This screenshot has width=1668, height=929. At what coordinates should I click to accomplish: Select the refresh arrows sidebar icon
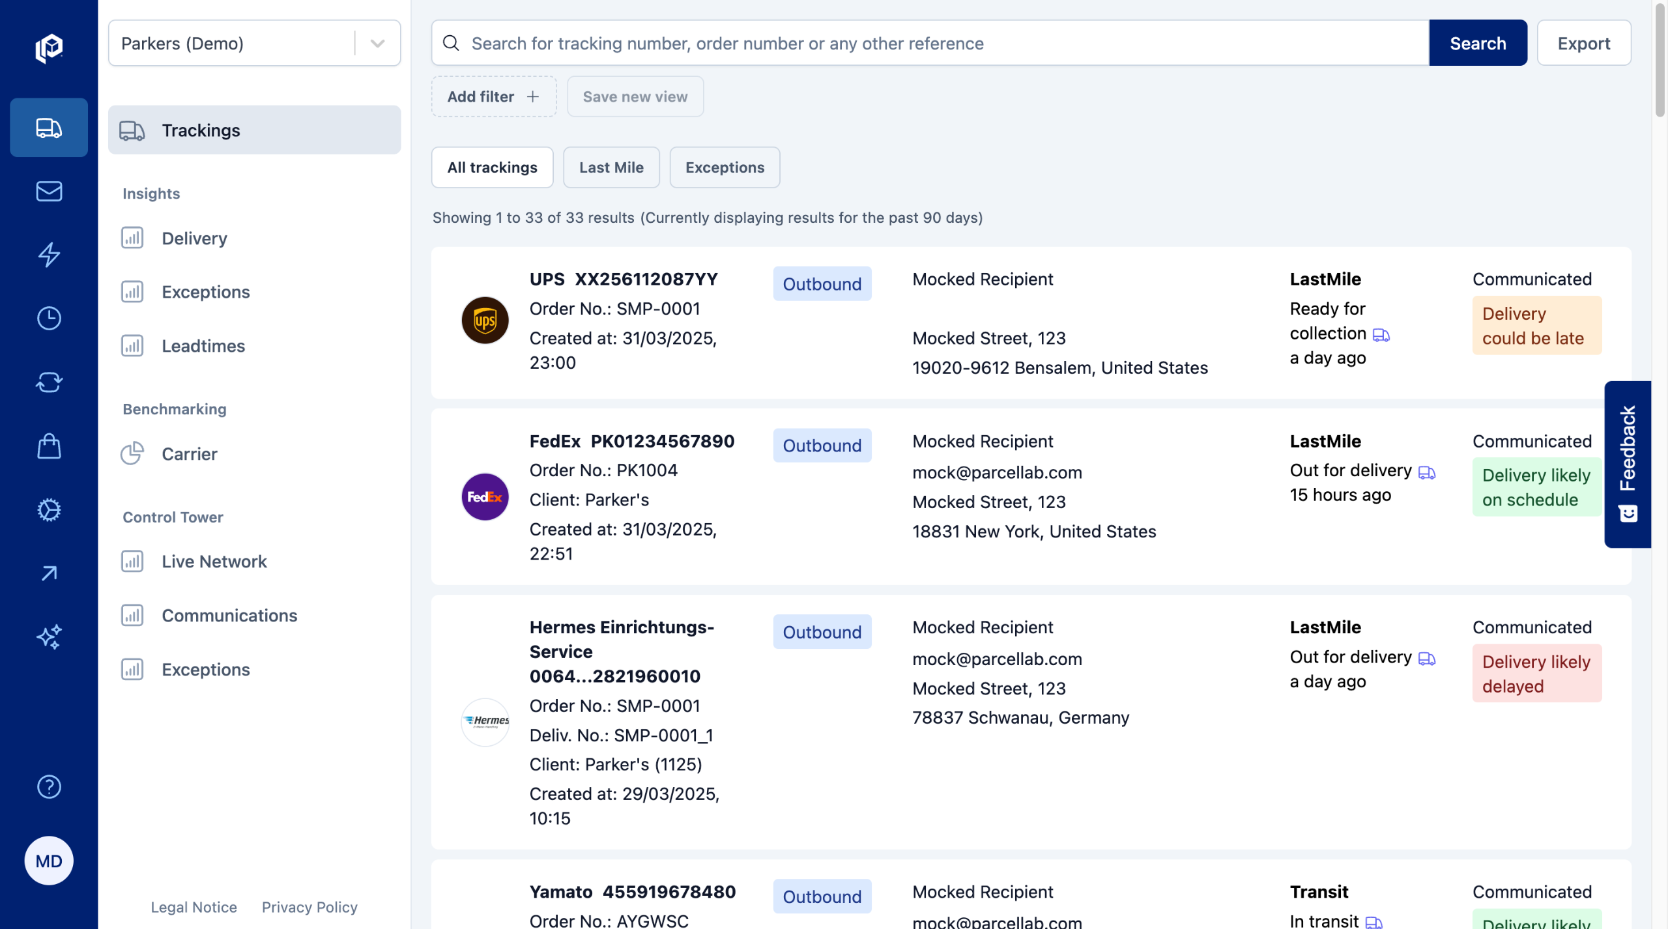tap(49, 382)
